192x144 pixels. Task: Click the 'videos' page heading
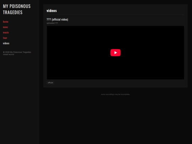pos(52,11)
